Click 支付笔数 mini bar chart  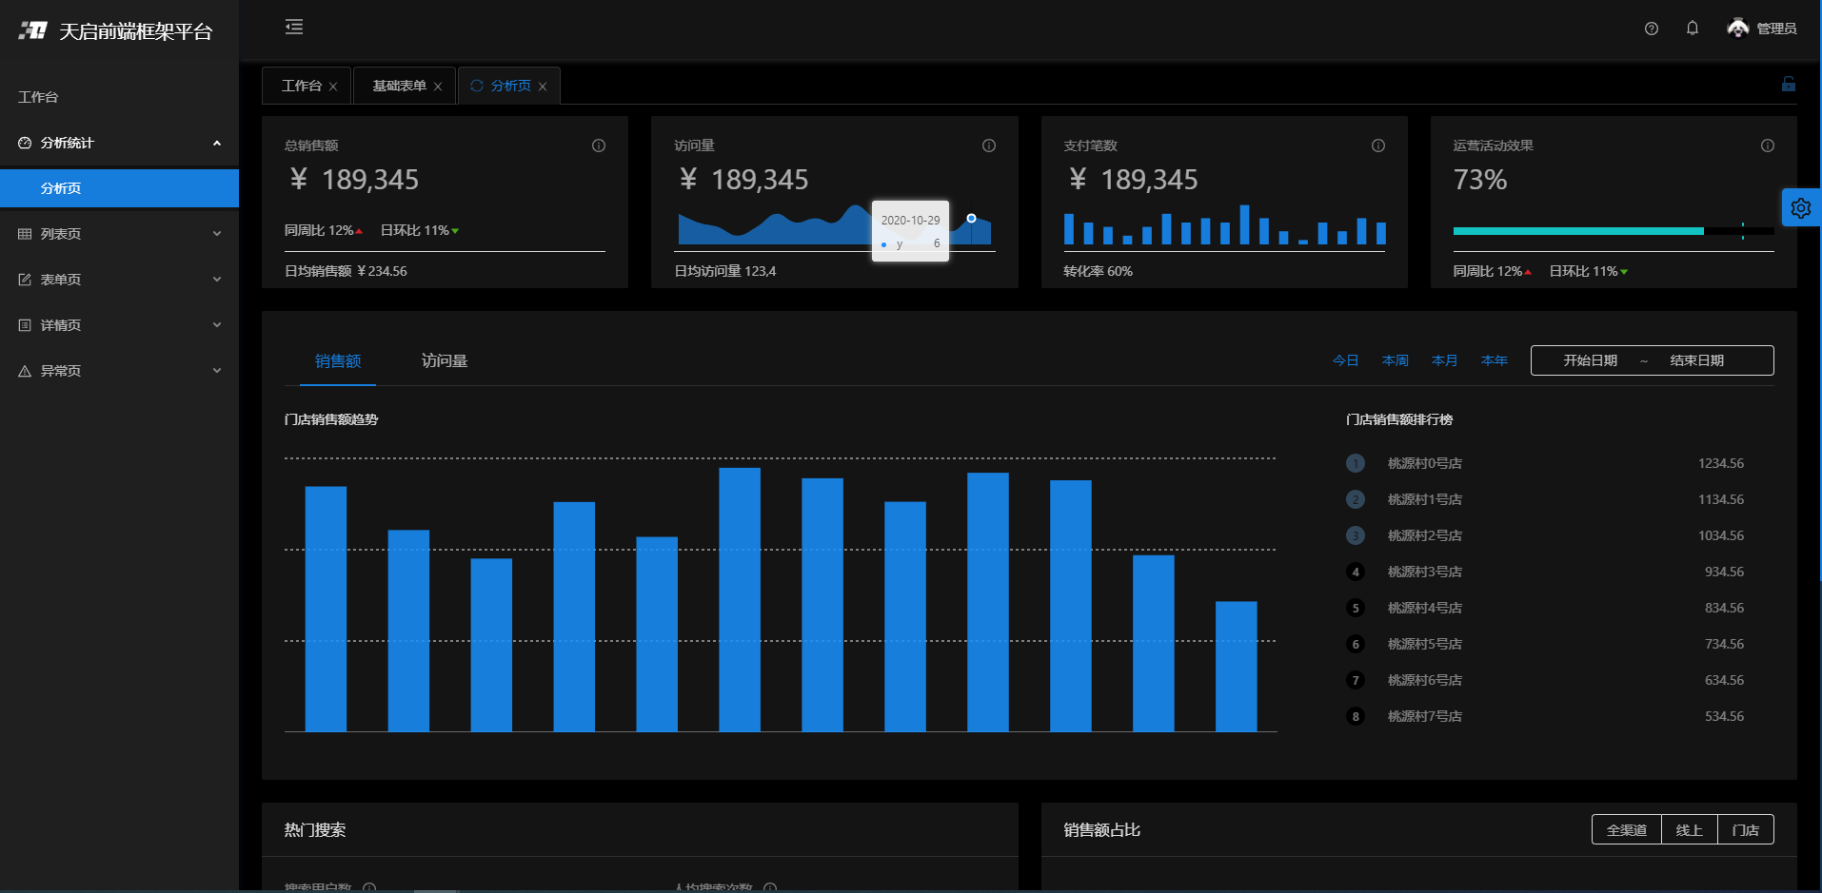[x=1224, y=224]
